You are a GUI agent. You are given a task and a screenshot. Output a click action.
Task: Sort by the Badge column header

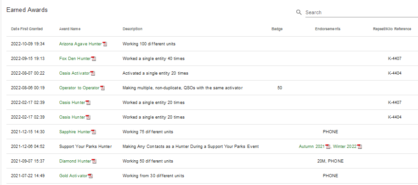[x=277, y=29]
